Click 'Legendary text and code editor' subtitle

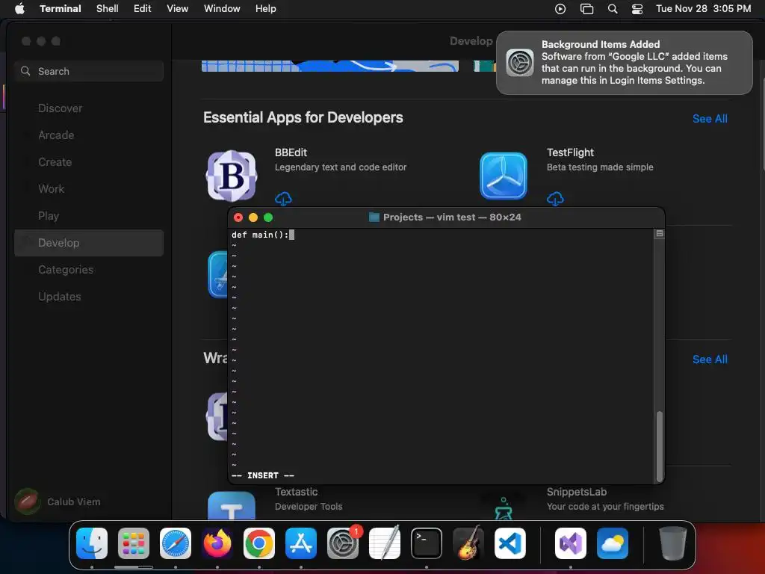pyautogui.click(x=341, y=167)
